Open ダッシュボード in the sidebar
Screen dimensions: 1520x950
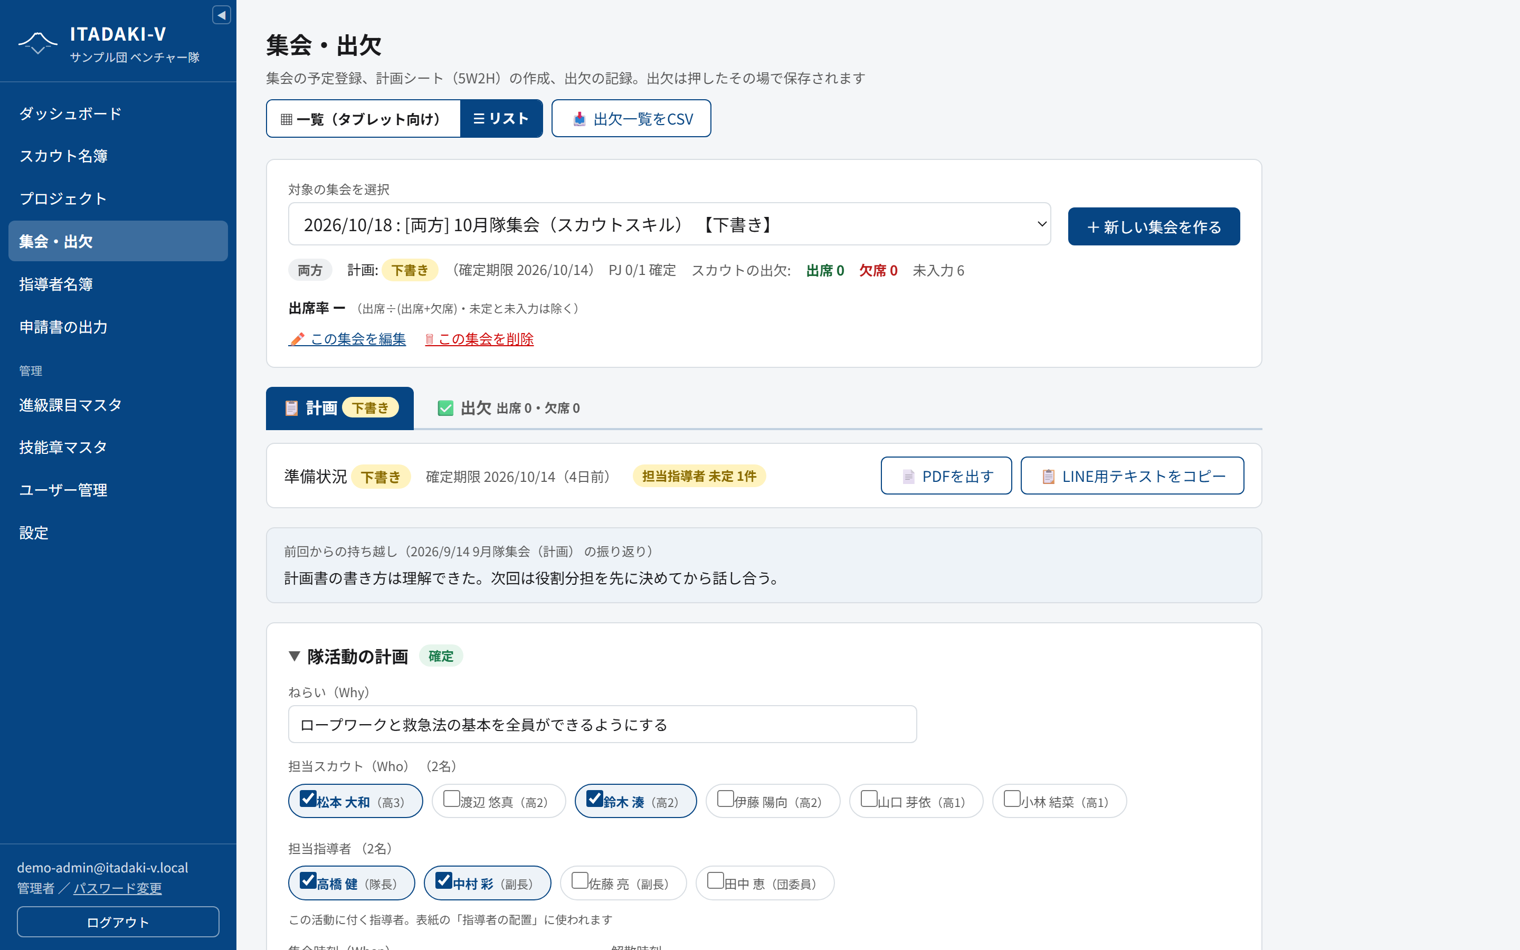118,113
